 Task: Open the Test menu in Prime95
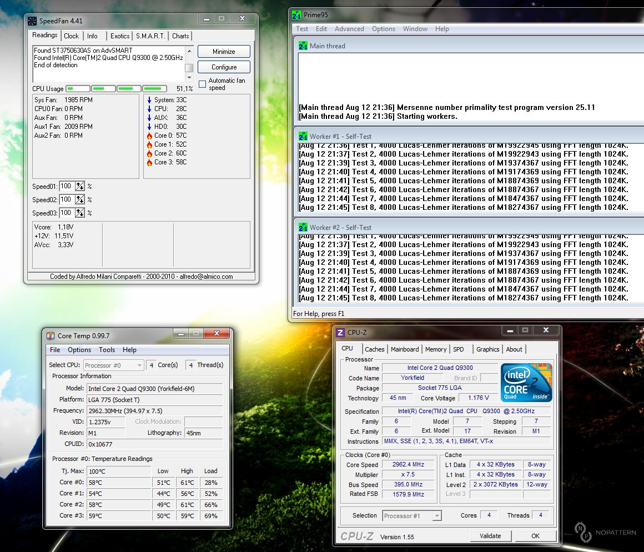(302, 29)
